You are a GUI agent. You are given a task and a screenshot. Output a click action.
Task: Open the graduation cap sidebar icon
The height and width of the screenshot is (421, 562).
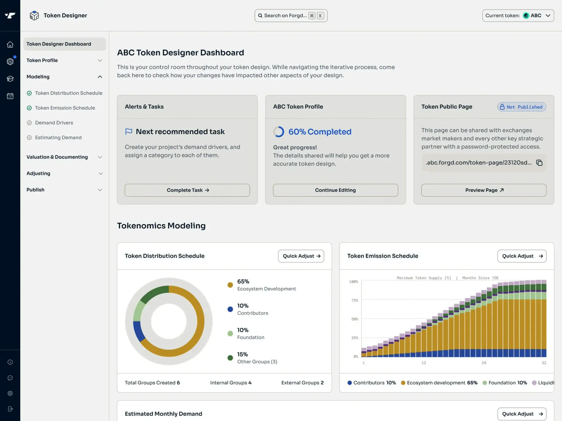tap(10, 79)
